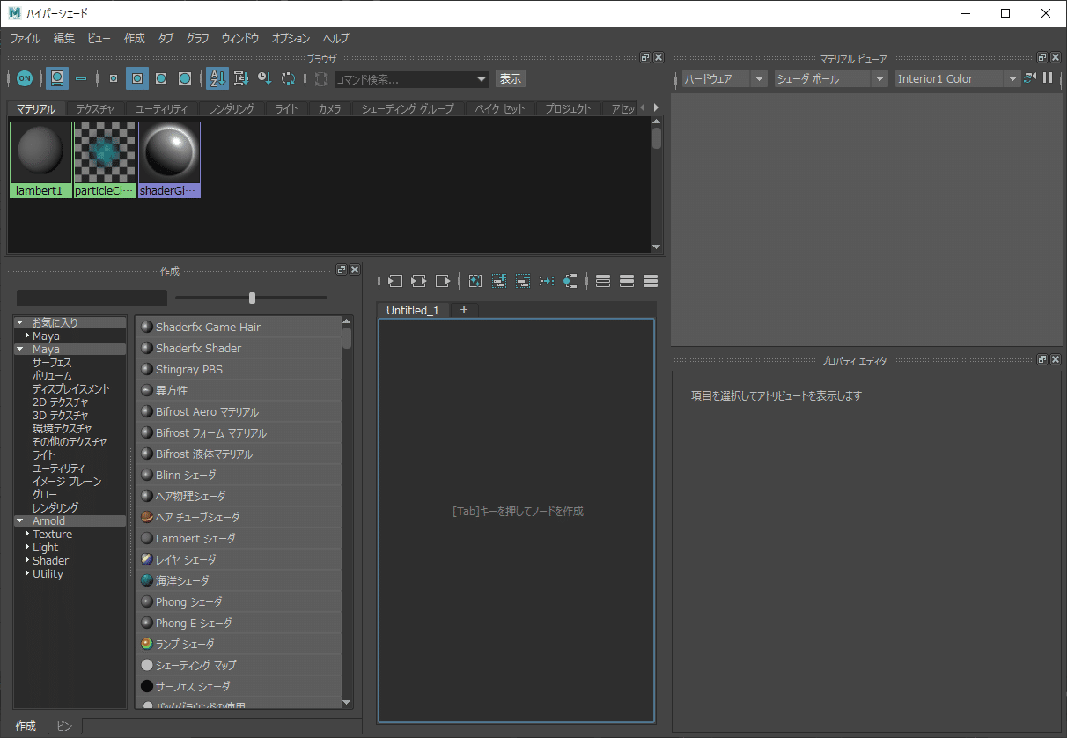Viewport: 1067px width, 738px height.
Task: Click the output connections graph icon
Action: [443, 281]
